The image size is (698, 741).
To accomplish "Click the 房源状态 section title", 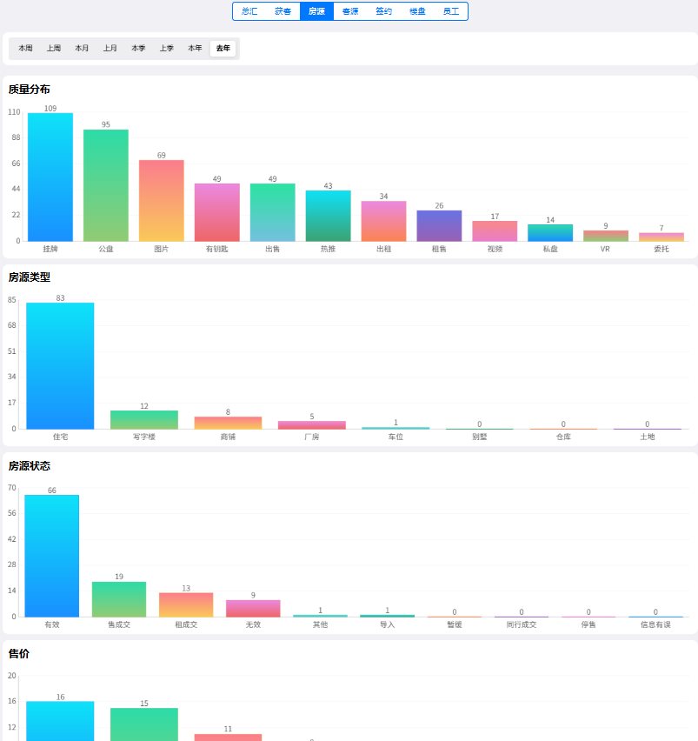I will (x=30, y=466).
